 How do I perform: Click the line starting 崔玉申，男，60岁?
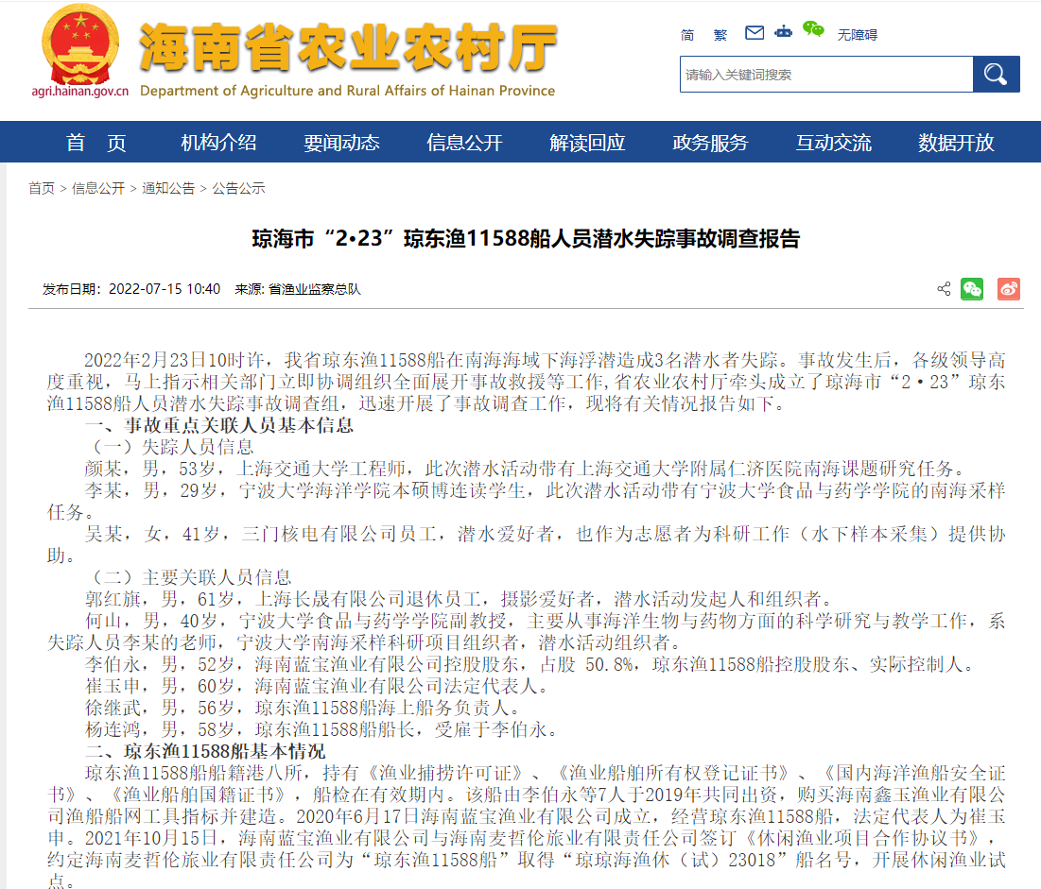(x=318, y=686)
